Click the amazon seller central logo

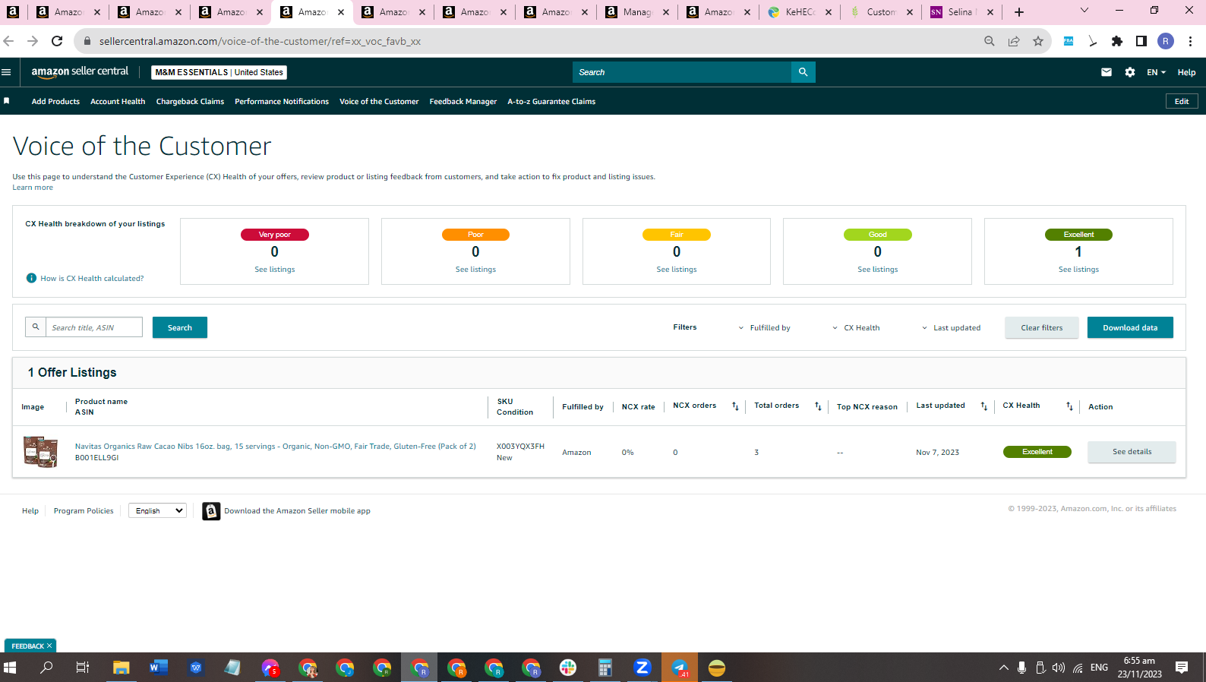point(80,71)
